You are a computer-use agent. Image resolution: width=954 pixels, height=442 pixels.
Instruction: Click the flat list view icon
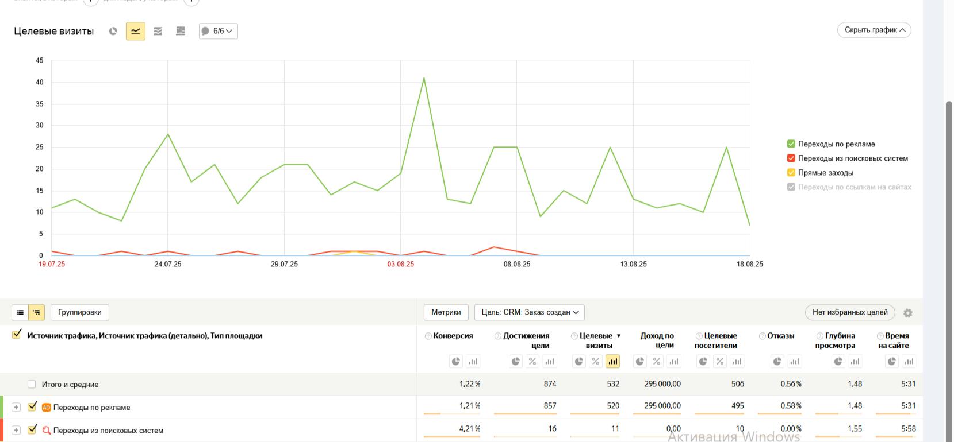pos(20,312)
